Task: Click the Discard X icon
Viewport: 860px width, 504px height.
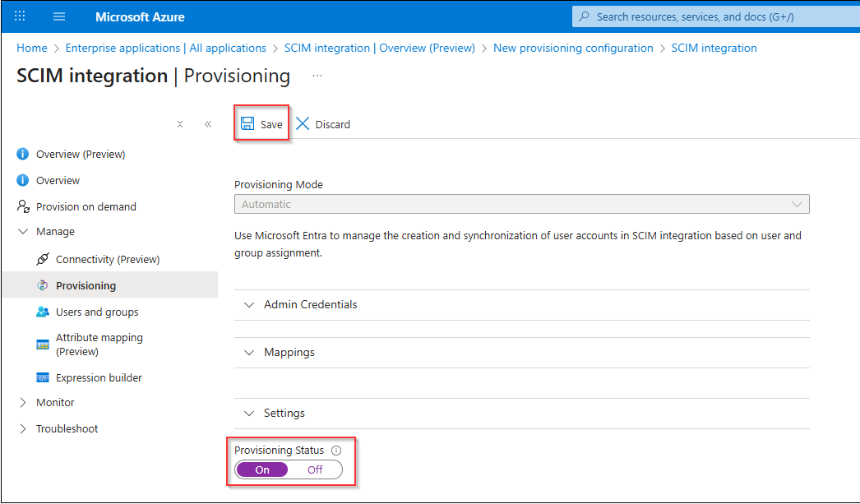Action: pos(303,123)
